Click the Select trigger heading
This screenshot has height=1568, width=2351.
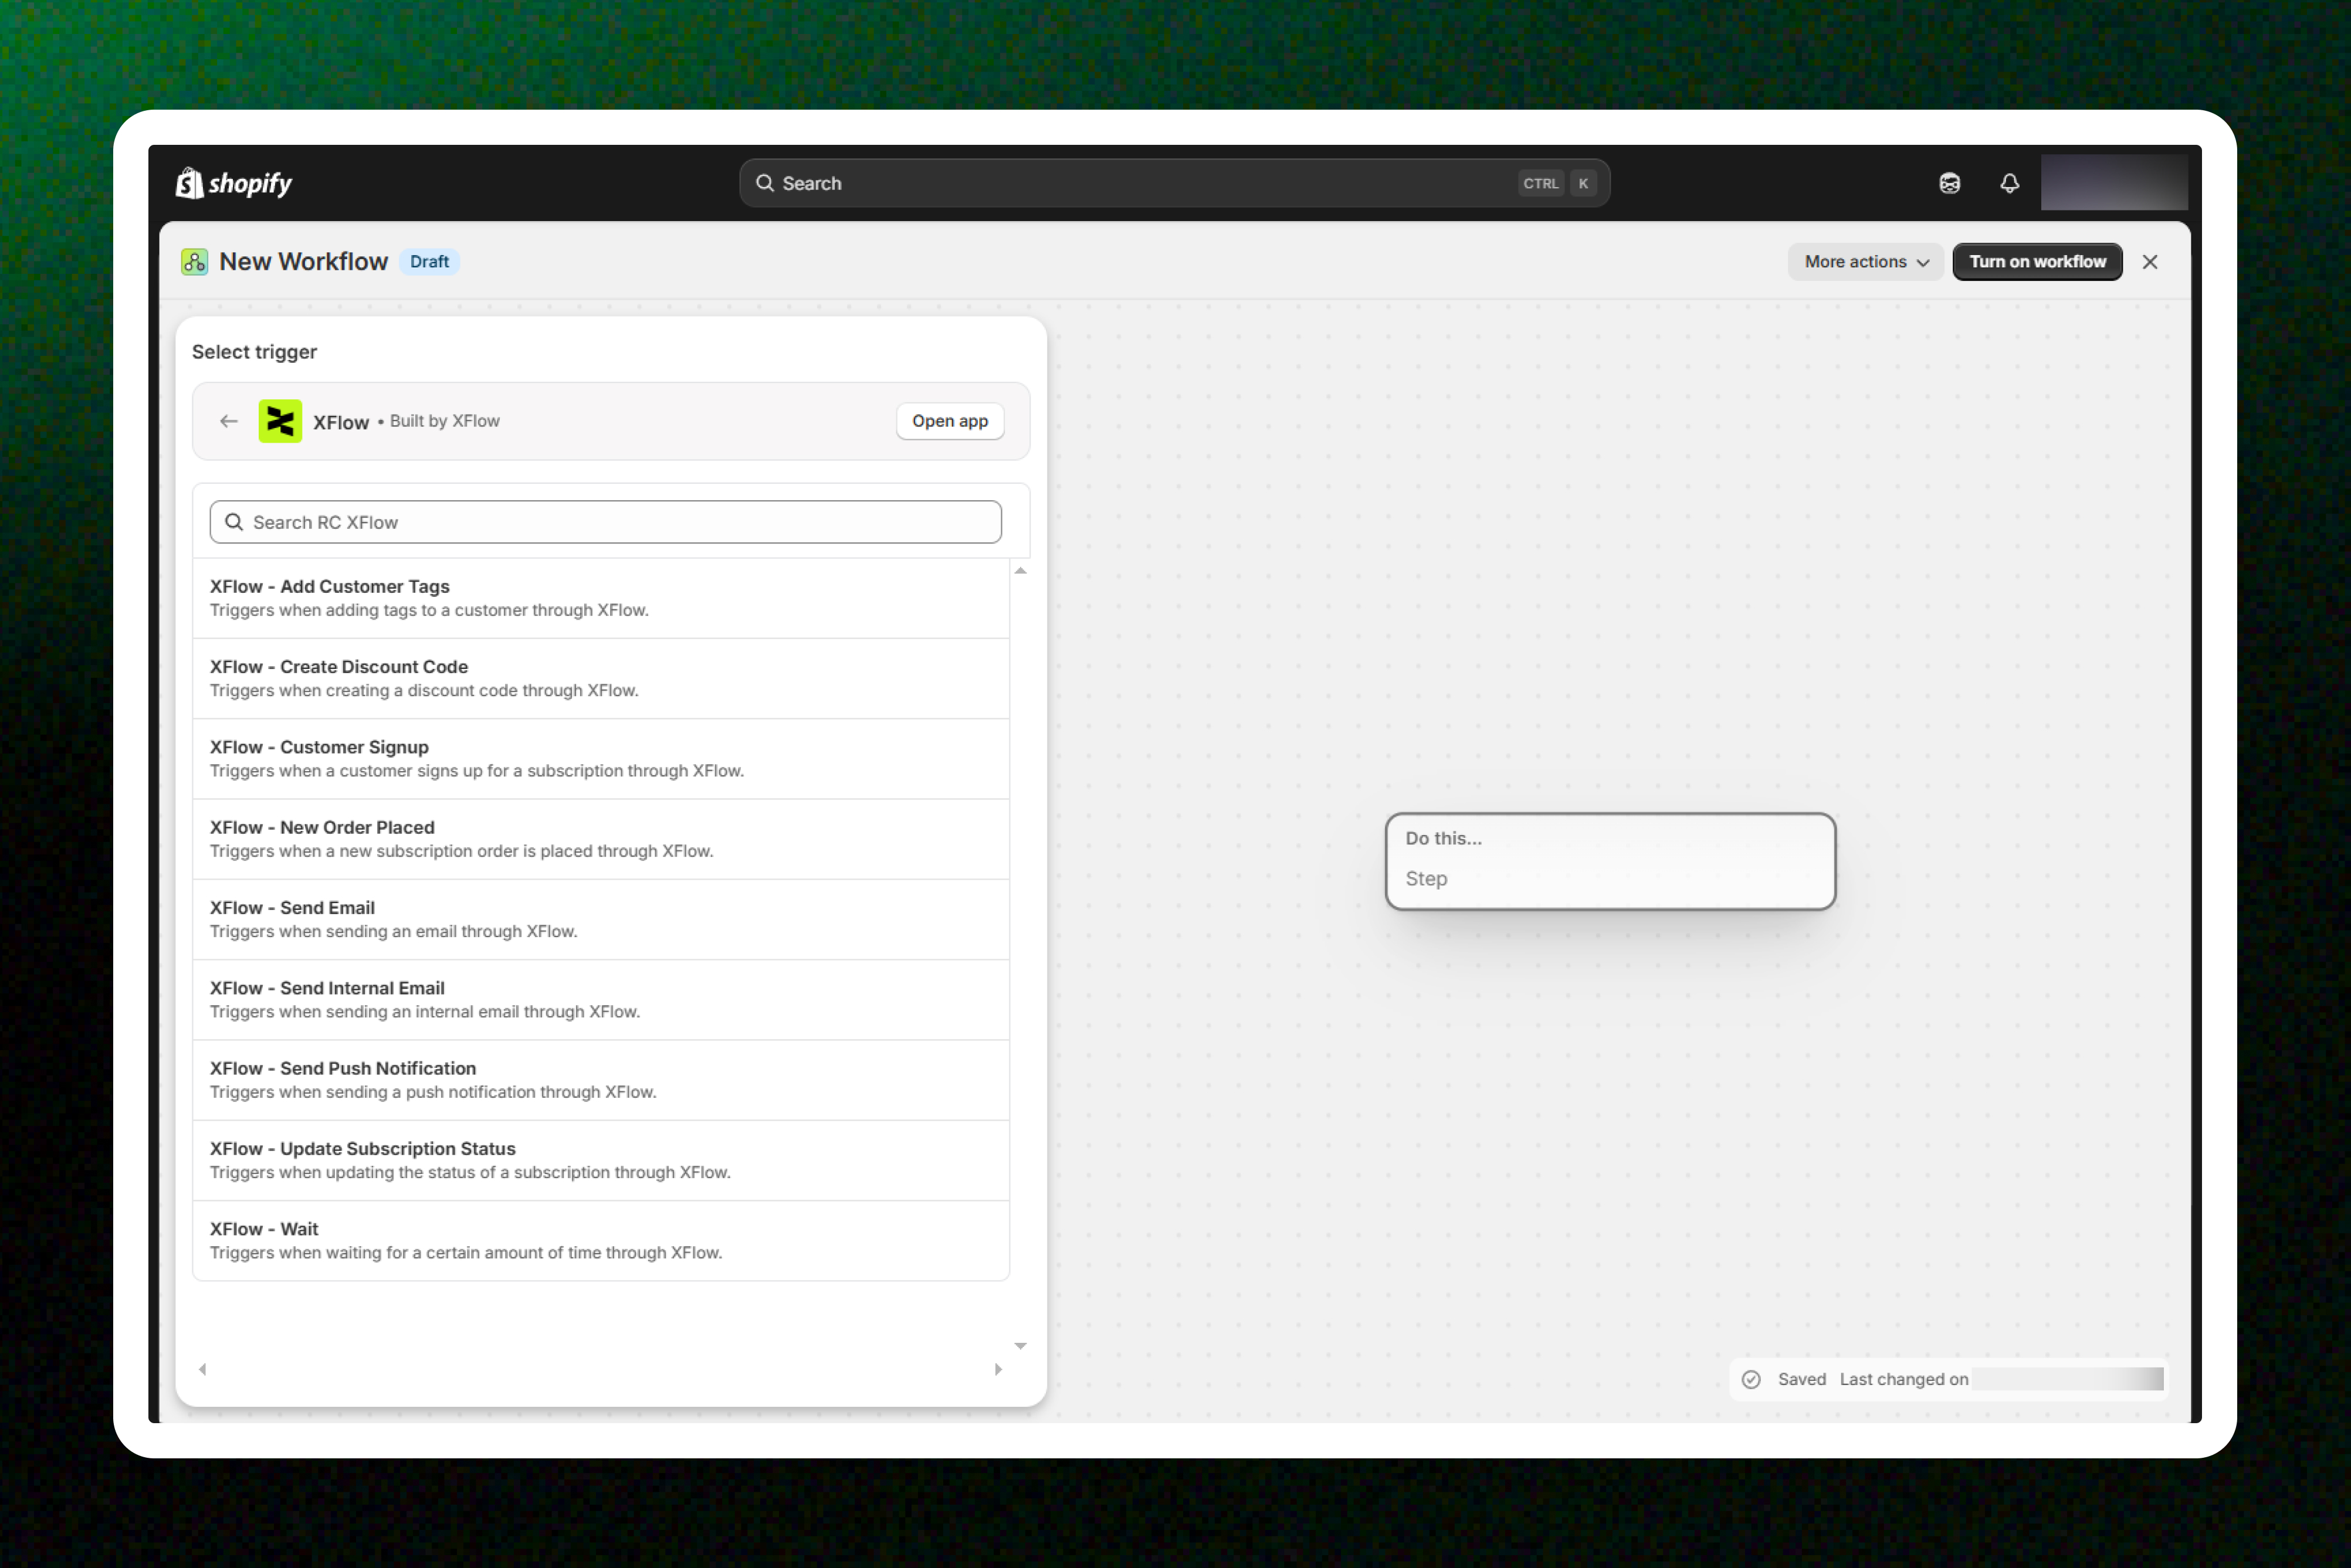coord(254,352)
